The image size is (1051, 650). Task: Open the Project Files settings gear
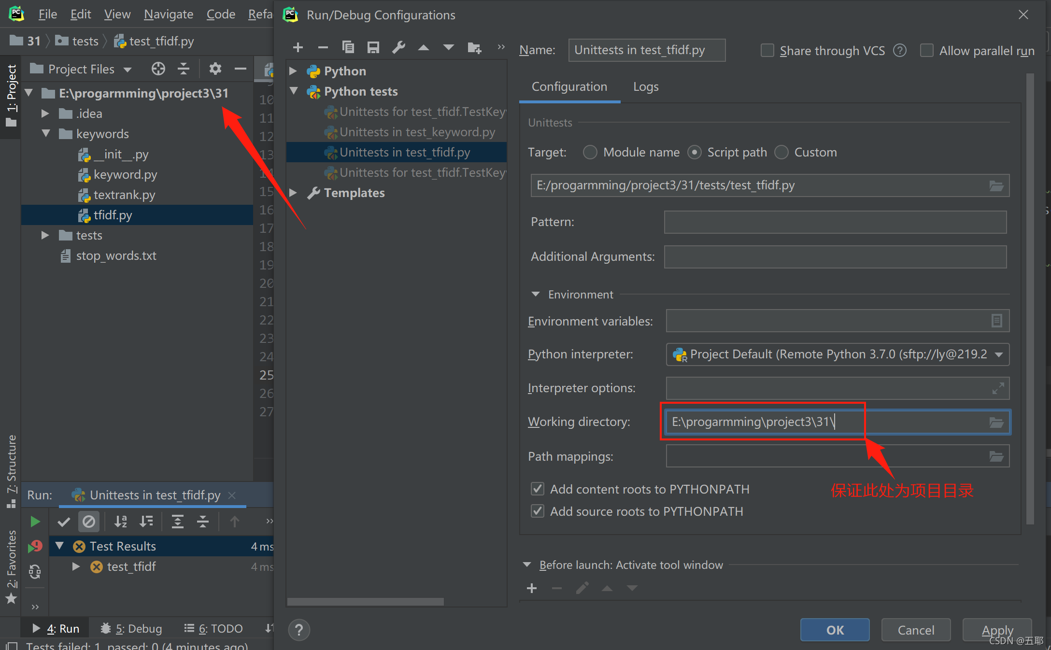215,69
